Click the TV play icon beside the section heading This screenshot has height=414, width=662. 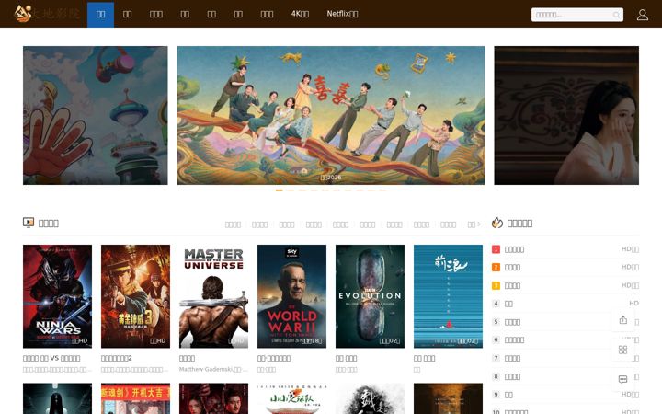click(29, 223)
